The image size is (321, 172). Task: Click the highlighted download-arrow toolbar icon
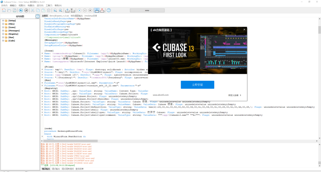(x=97, y=10)
